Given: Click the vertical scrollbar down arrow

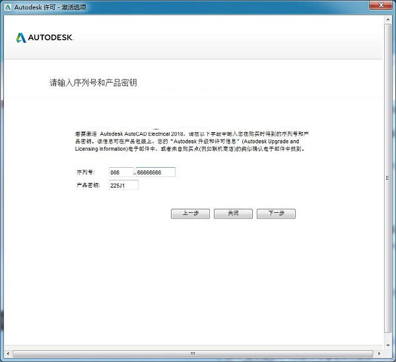Looking at the screenshot, I should pyautogui.click(x=388, y=343).
